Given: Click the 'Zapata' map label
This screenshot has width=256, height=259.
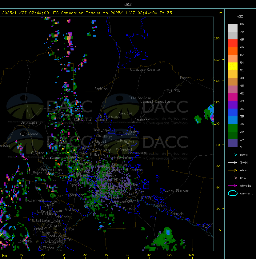Looking at the screenshot, I should 68,229.
